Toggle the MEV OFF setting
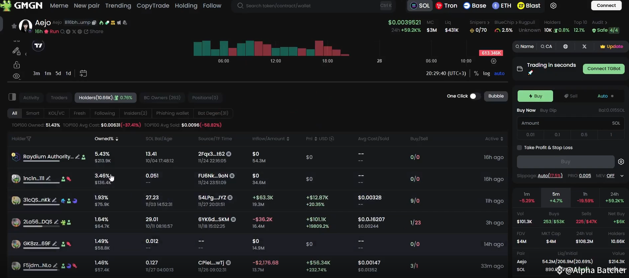Screen dimensions: 629x278 (610, 176)
